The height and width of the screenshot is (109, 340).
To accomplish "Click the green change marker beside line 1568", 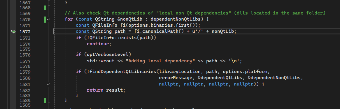I will (x=45, y=8).
